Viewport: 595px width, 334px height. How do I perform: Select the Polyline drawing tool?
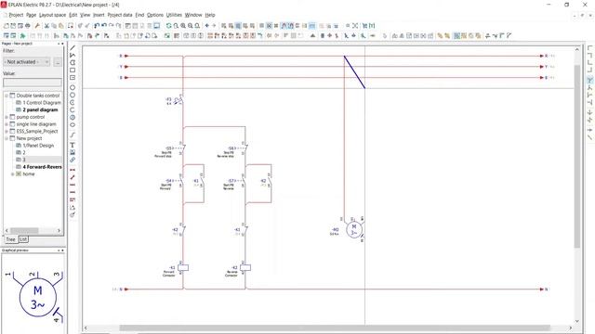point(73,56)
